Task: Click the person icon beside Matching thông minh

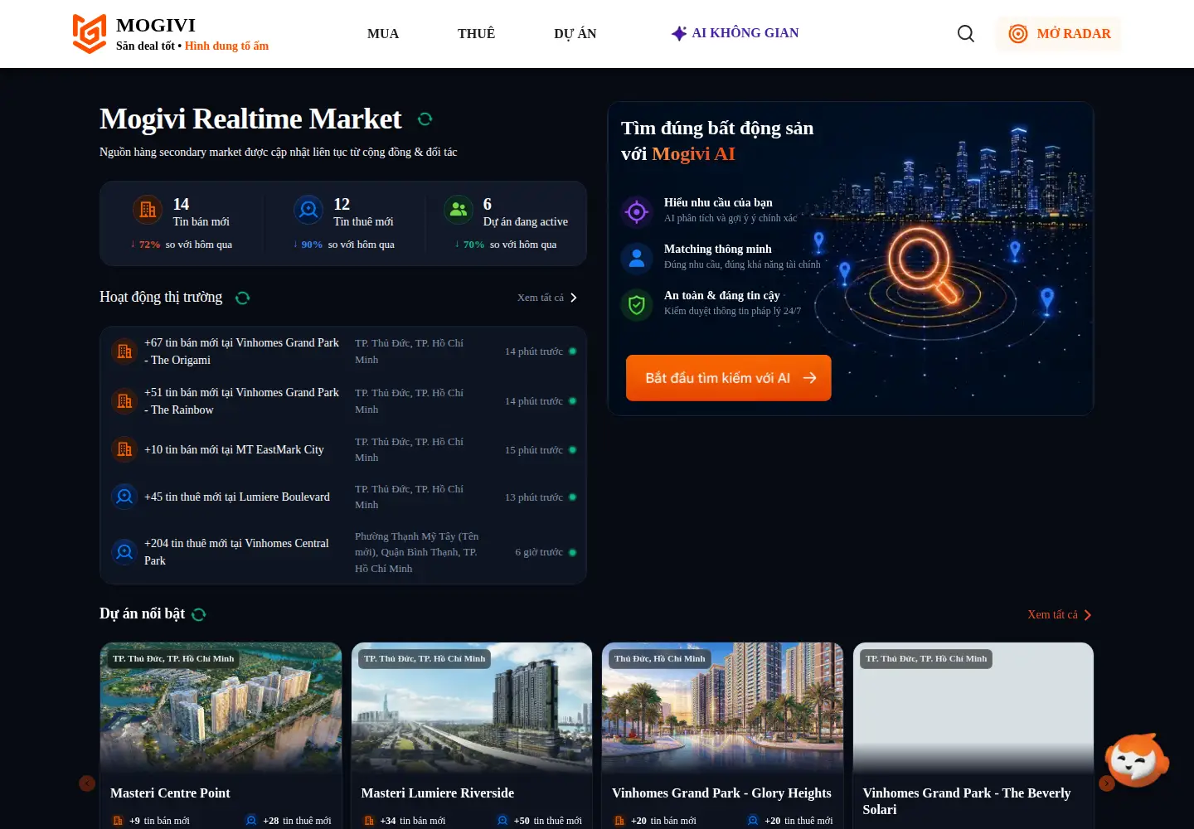Action: coord(637,258)
